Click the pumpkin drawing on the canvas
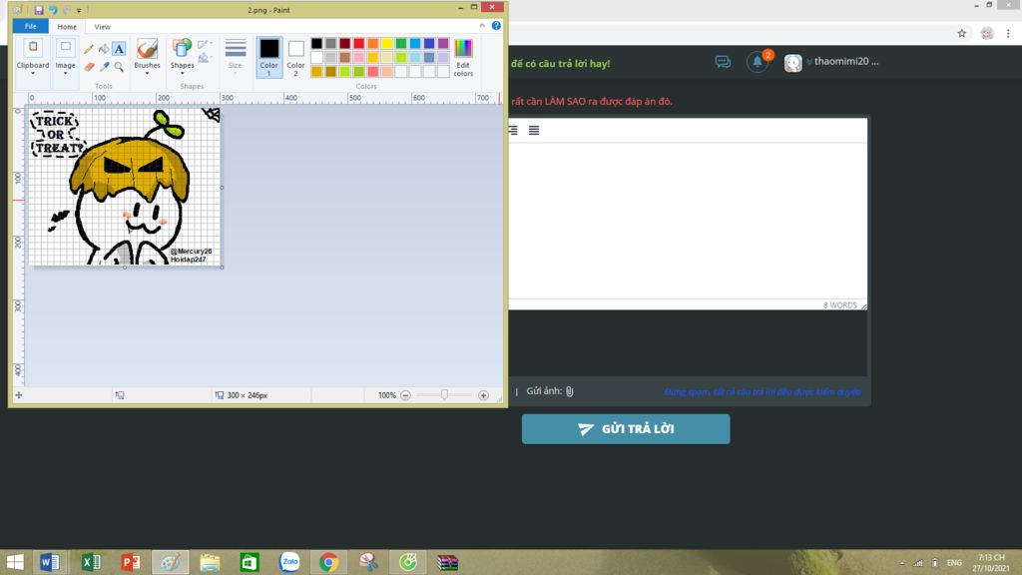The height and width of the screenshot is (575, 1022). (x=130, y=172)
